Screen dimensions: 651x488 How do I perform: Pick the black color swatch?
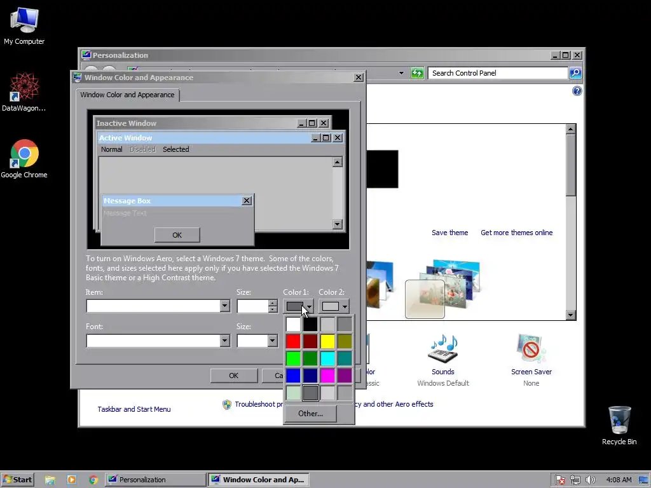(310, 324)
